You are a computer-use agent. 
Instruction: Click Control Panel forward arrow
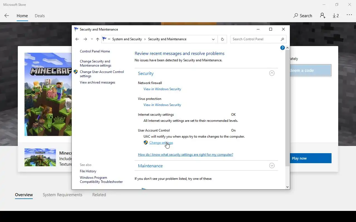click(x=85, y=39)
